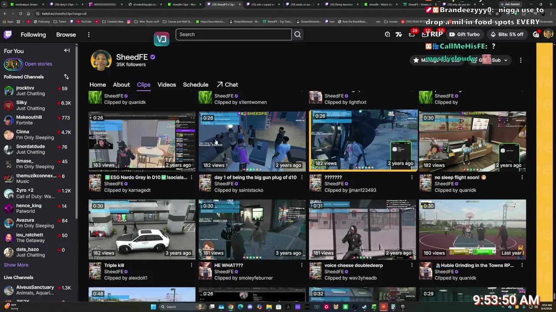This screenshot has width=556, height=312.
Task: Open the Twitch home logo
Action: 8,35
